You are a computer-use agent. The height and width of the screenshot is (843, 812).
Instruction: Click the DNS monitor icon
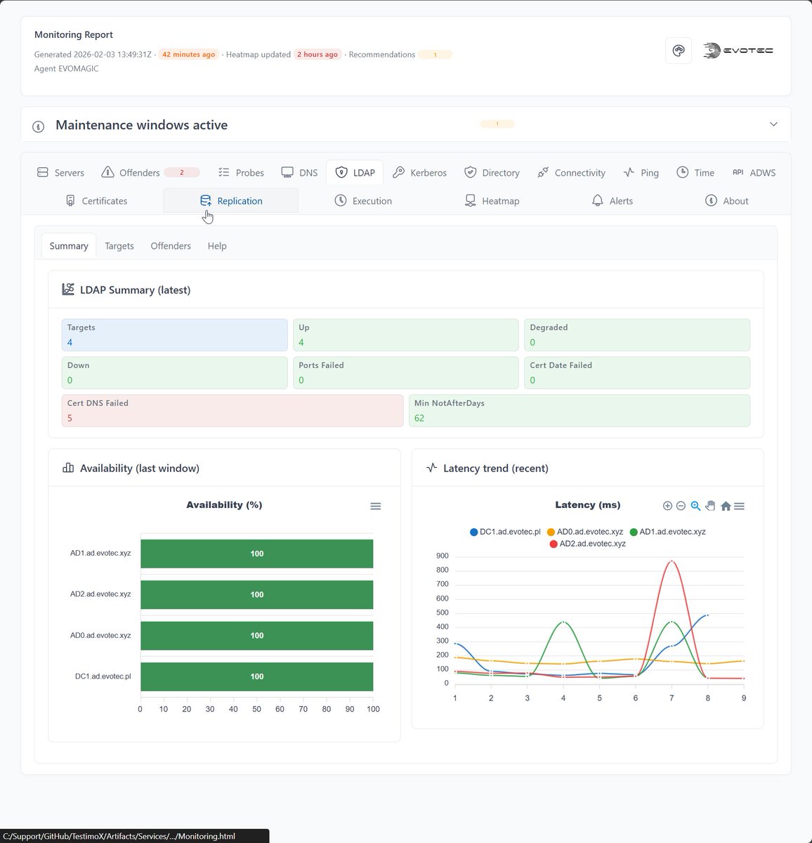coord(287,172)
